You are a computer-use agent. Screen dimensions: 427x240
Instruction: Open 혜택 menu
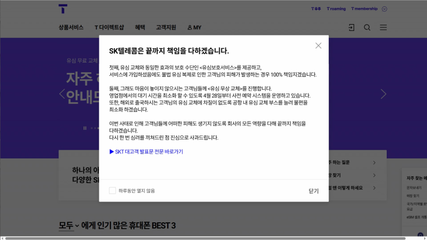[x=140, y=28]
